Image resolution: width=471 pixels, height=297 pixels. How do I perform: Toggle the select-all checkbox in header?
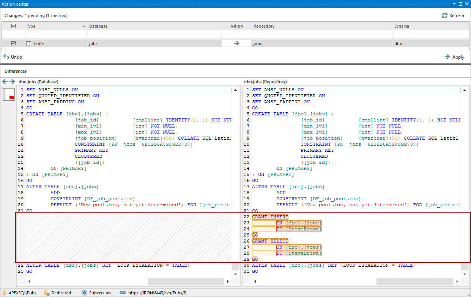click(14, 26)
